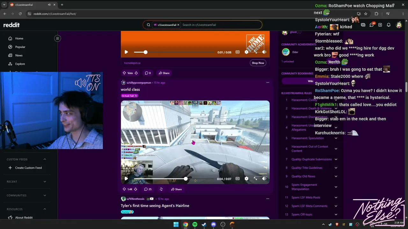This screenshot has height=229, width=408.
Task: Open comments on the Home Depot ad
Action: click(x=148, y=73)
